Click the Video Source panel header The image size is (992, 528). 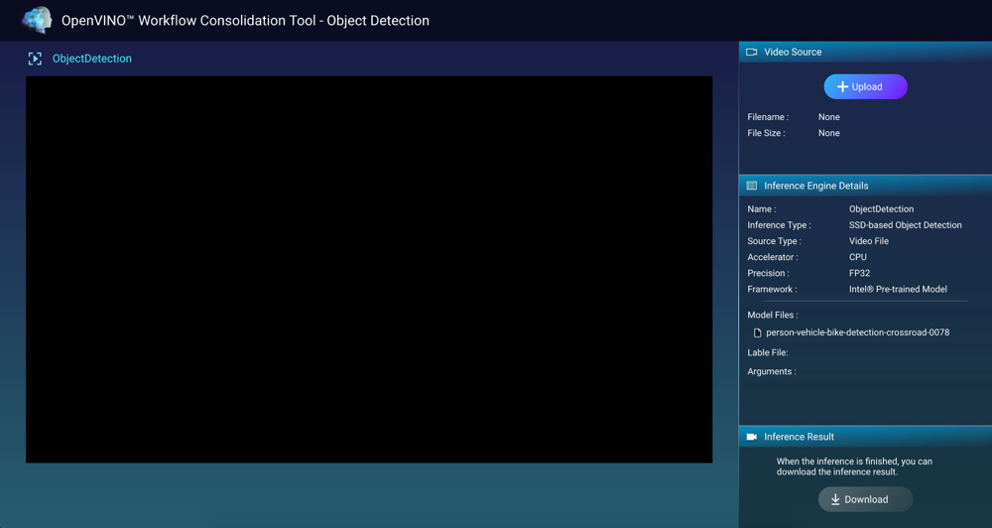coord(793,52)
